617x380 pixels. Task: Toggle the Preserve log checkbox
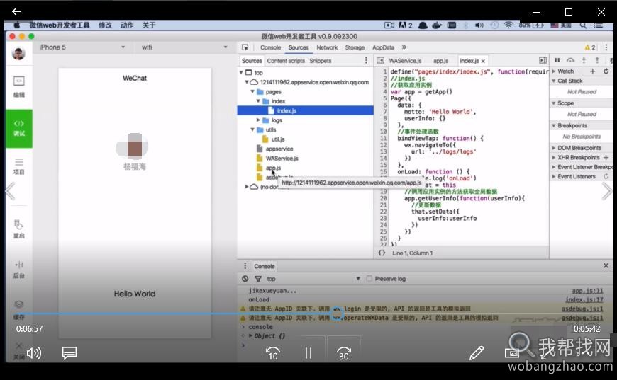369,278
